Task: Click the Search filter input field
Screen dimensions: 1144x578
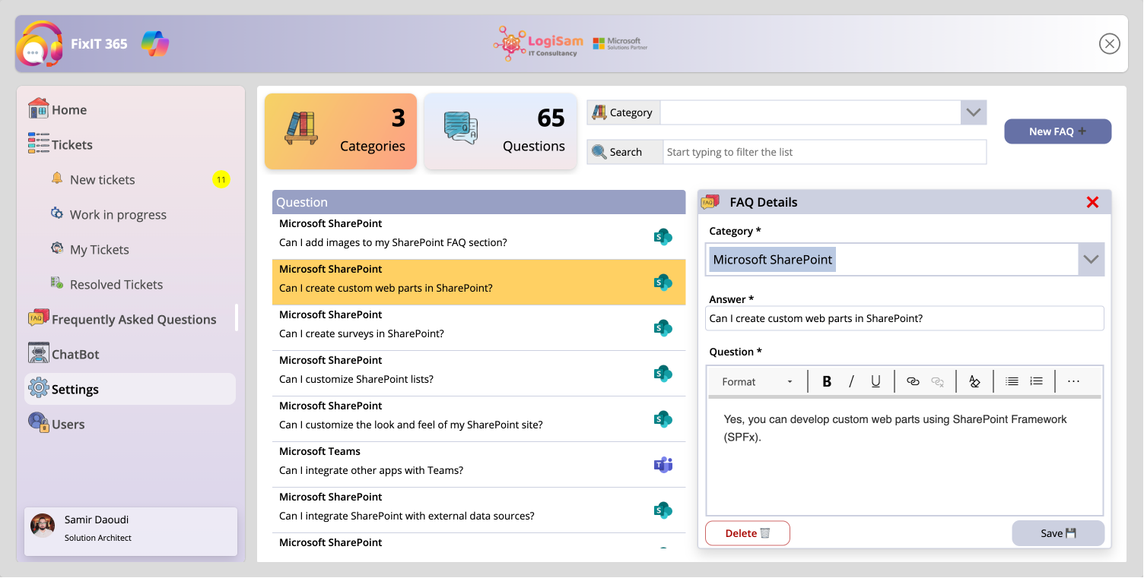Action: pos(825,152)
